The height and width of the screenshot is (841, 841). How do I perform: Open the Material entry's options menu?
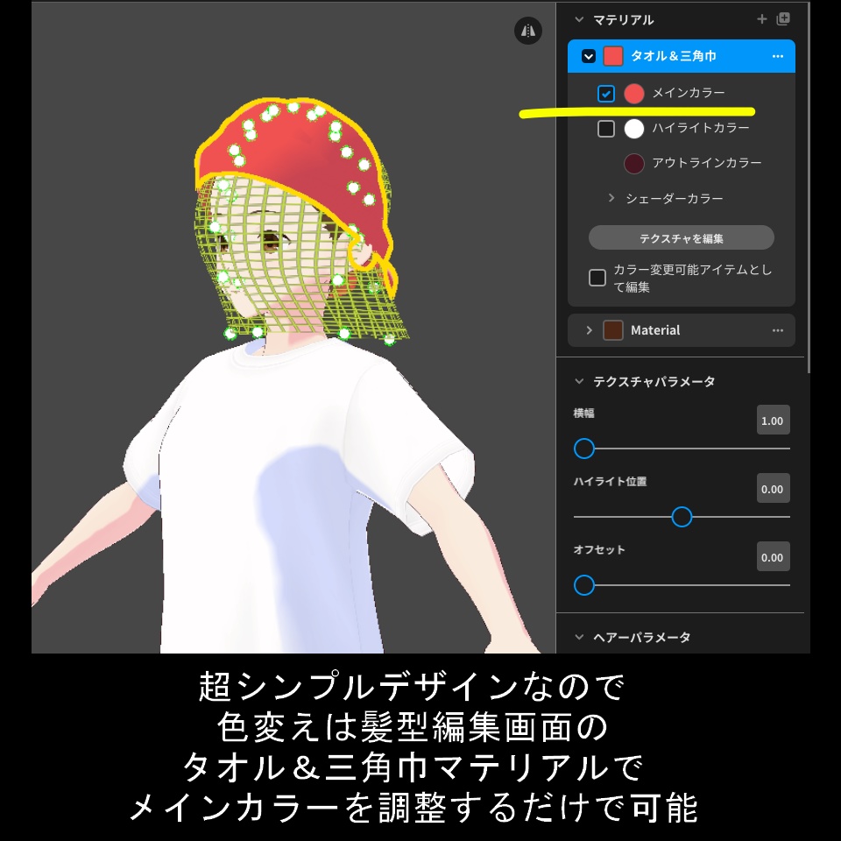tap(778, 330)
